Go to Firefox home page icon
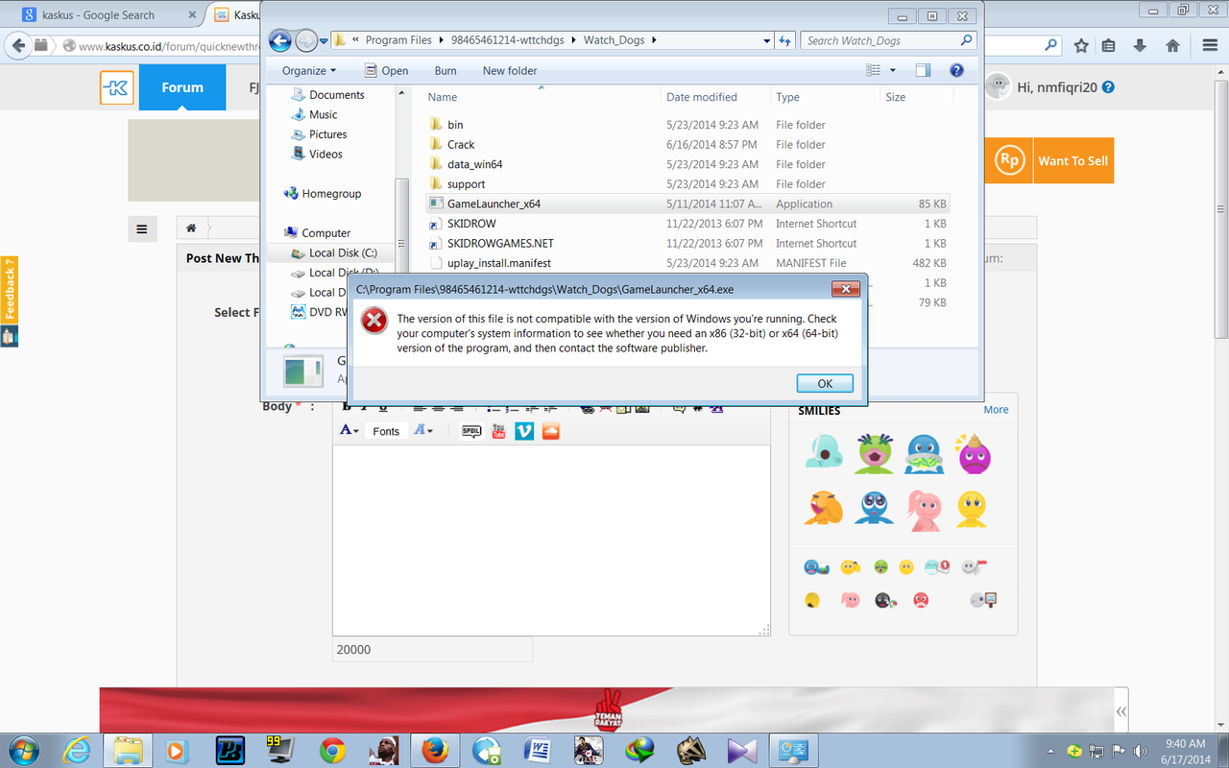Viewport: 1229px width, 768px height. (x=1172, y=45)
